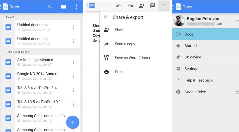Open On device in navigation drawer

[x=206, y=57]
